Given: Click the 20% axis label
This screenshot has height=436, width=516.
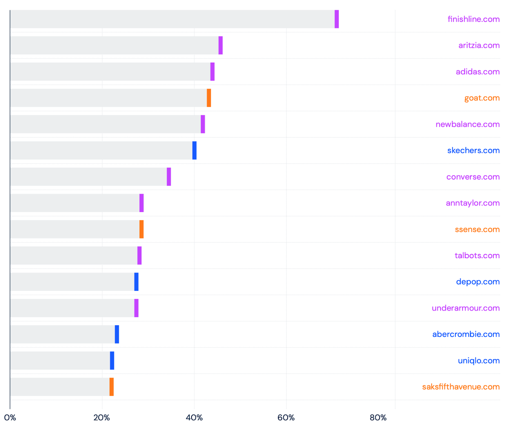Looking at the screenshot, I should 102,418.
